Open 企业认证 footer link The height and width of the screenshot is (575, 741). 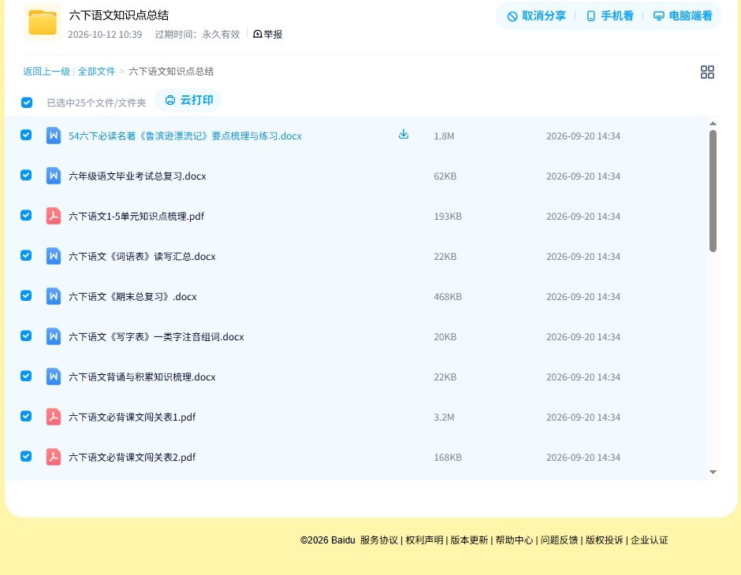click(650, 540)
